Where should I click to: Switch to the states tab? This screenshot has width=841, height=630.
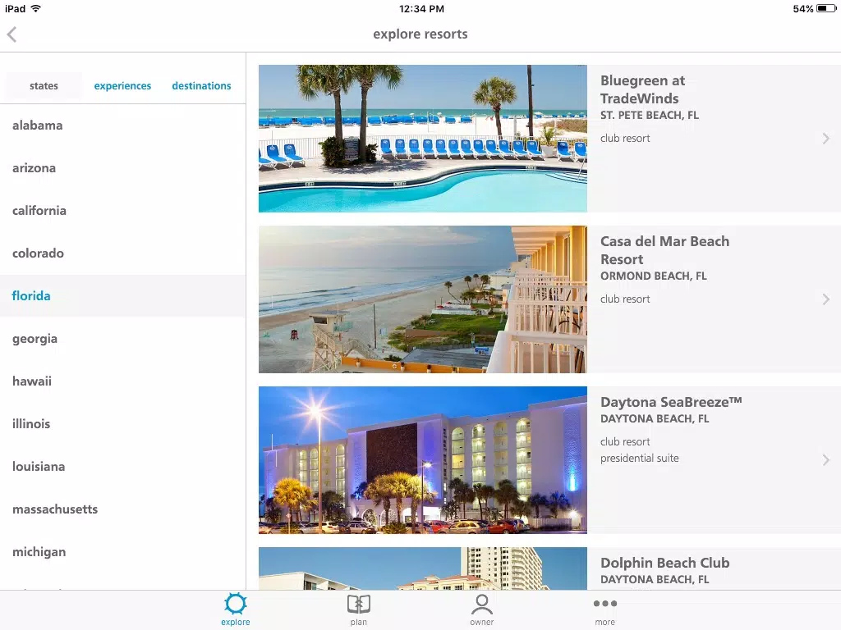(44, 85)
